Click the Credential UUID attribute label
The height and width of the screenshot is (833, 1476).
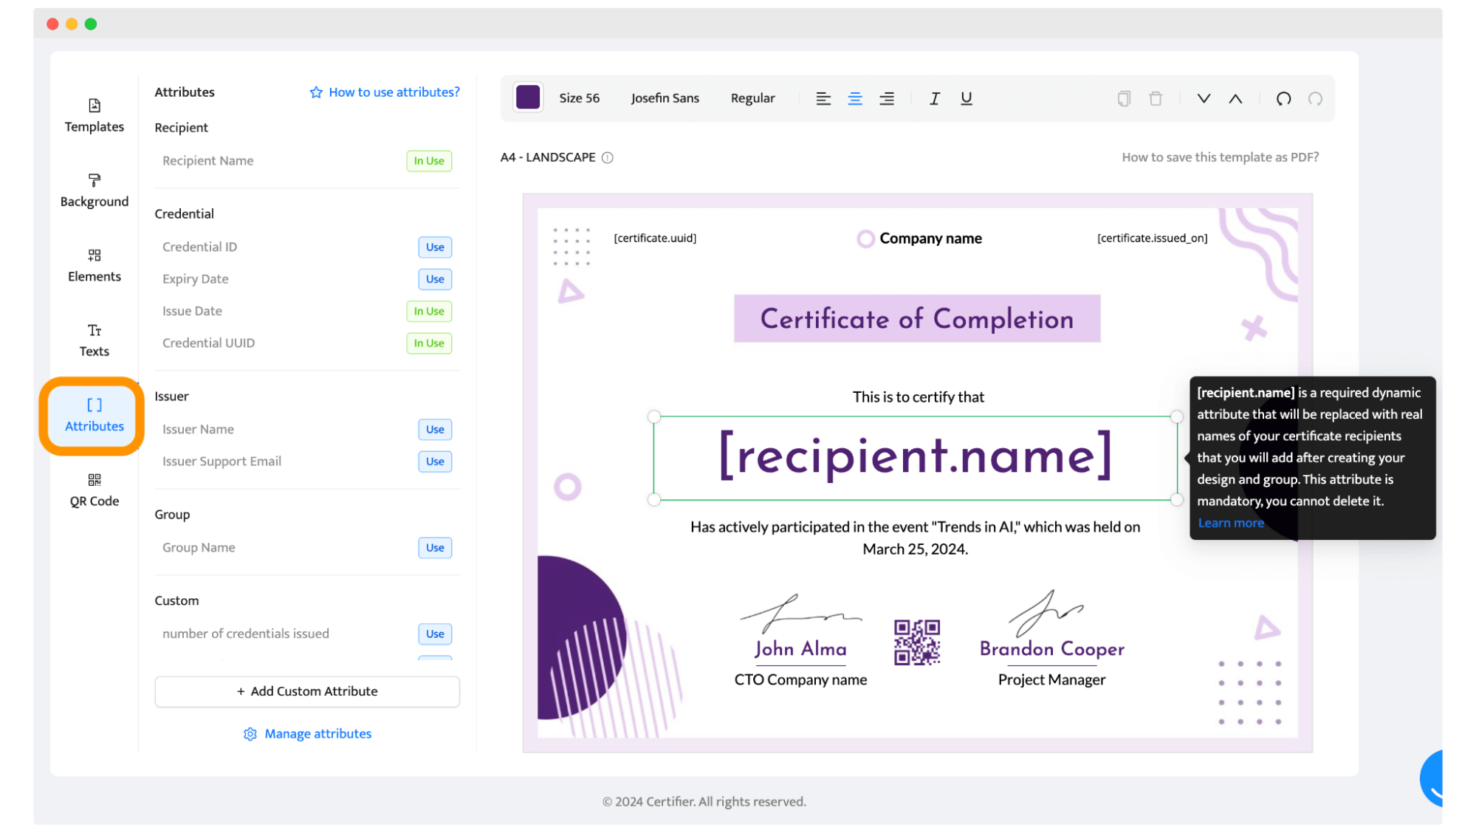[x=208, y=343]
